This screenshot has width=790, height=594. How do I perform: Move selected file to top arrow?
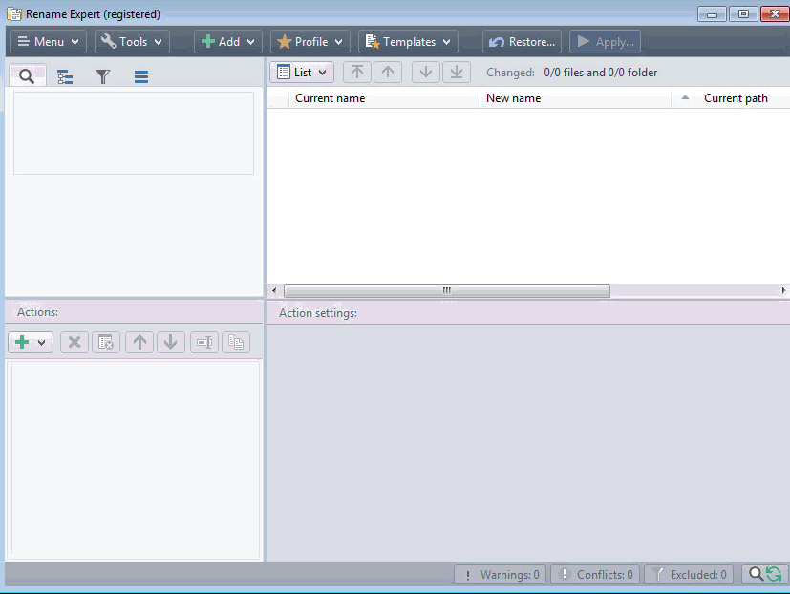[357, 72]
